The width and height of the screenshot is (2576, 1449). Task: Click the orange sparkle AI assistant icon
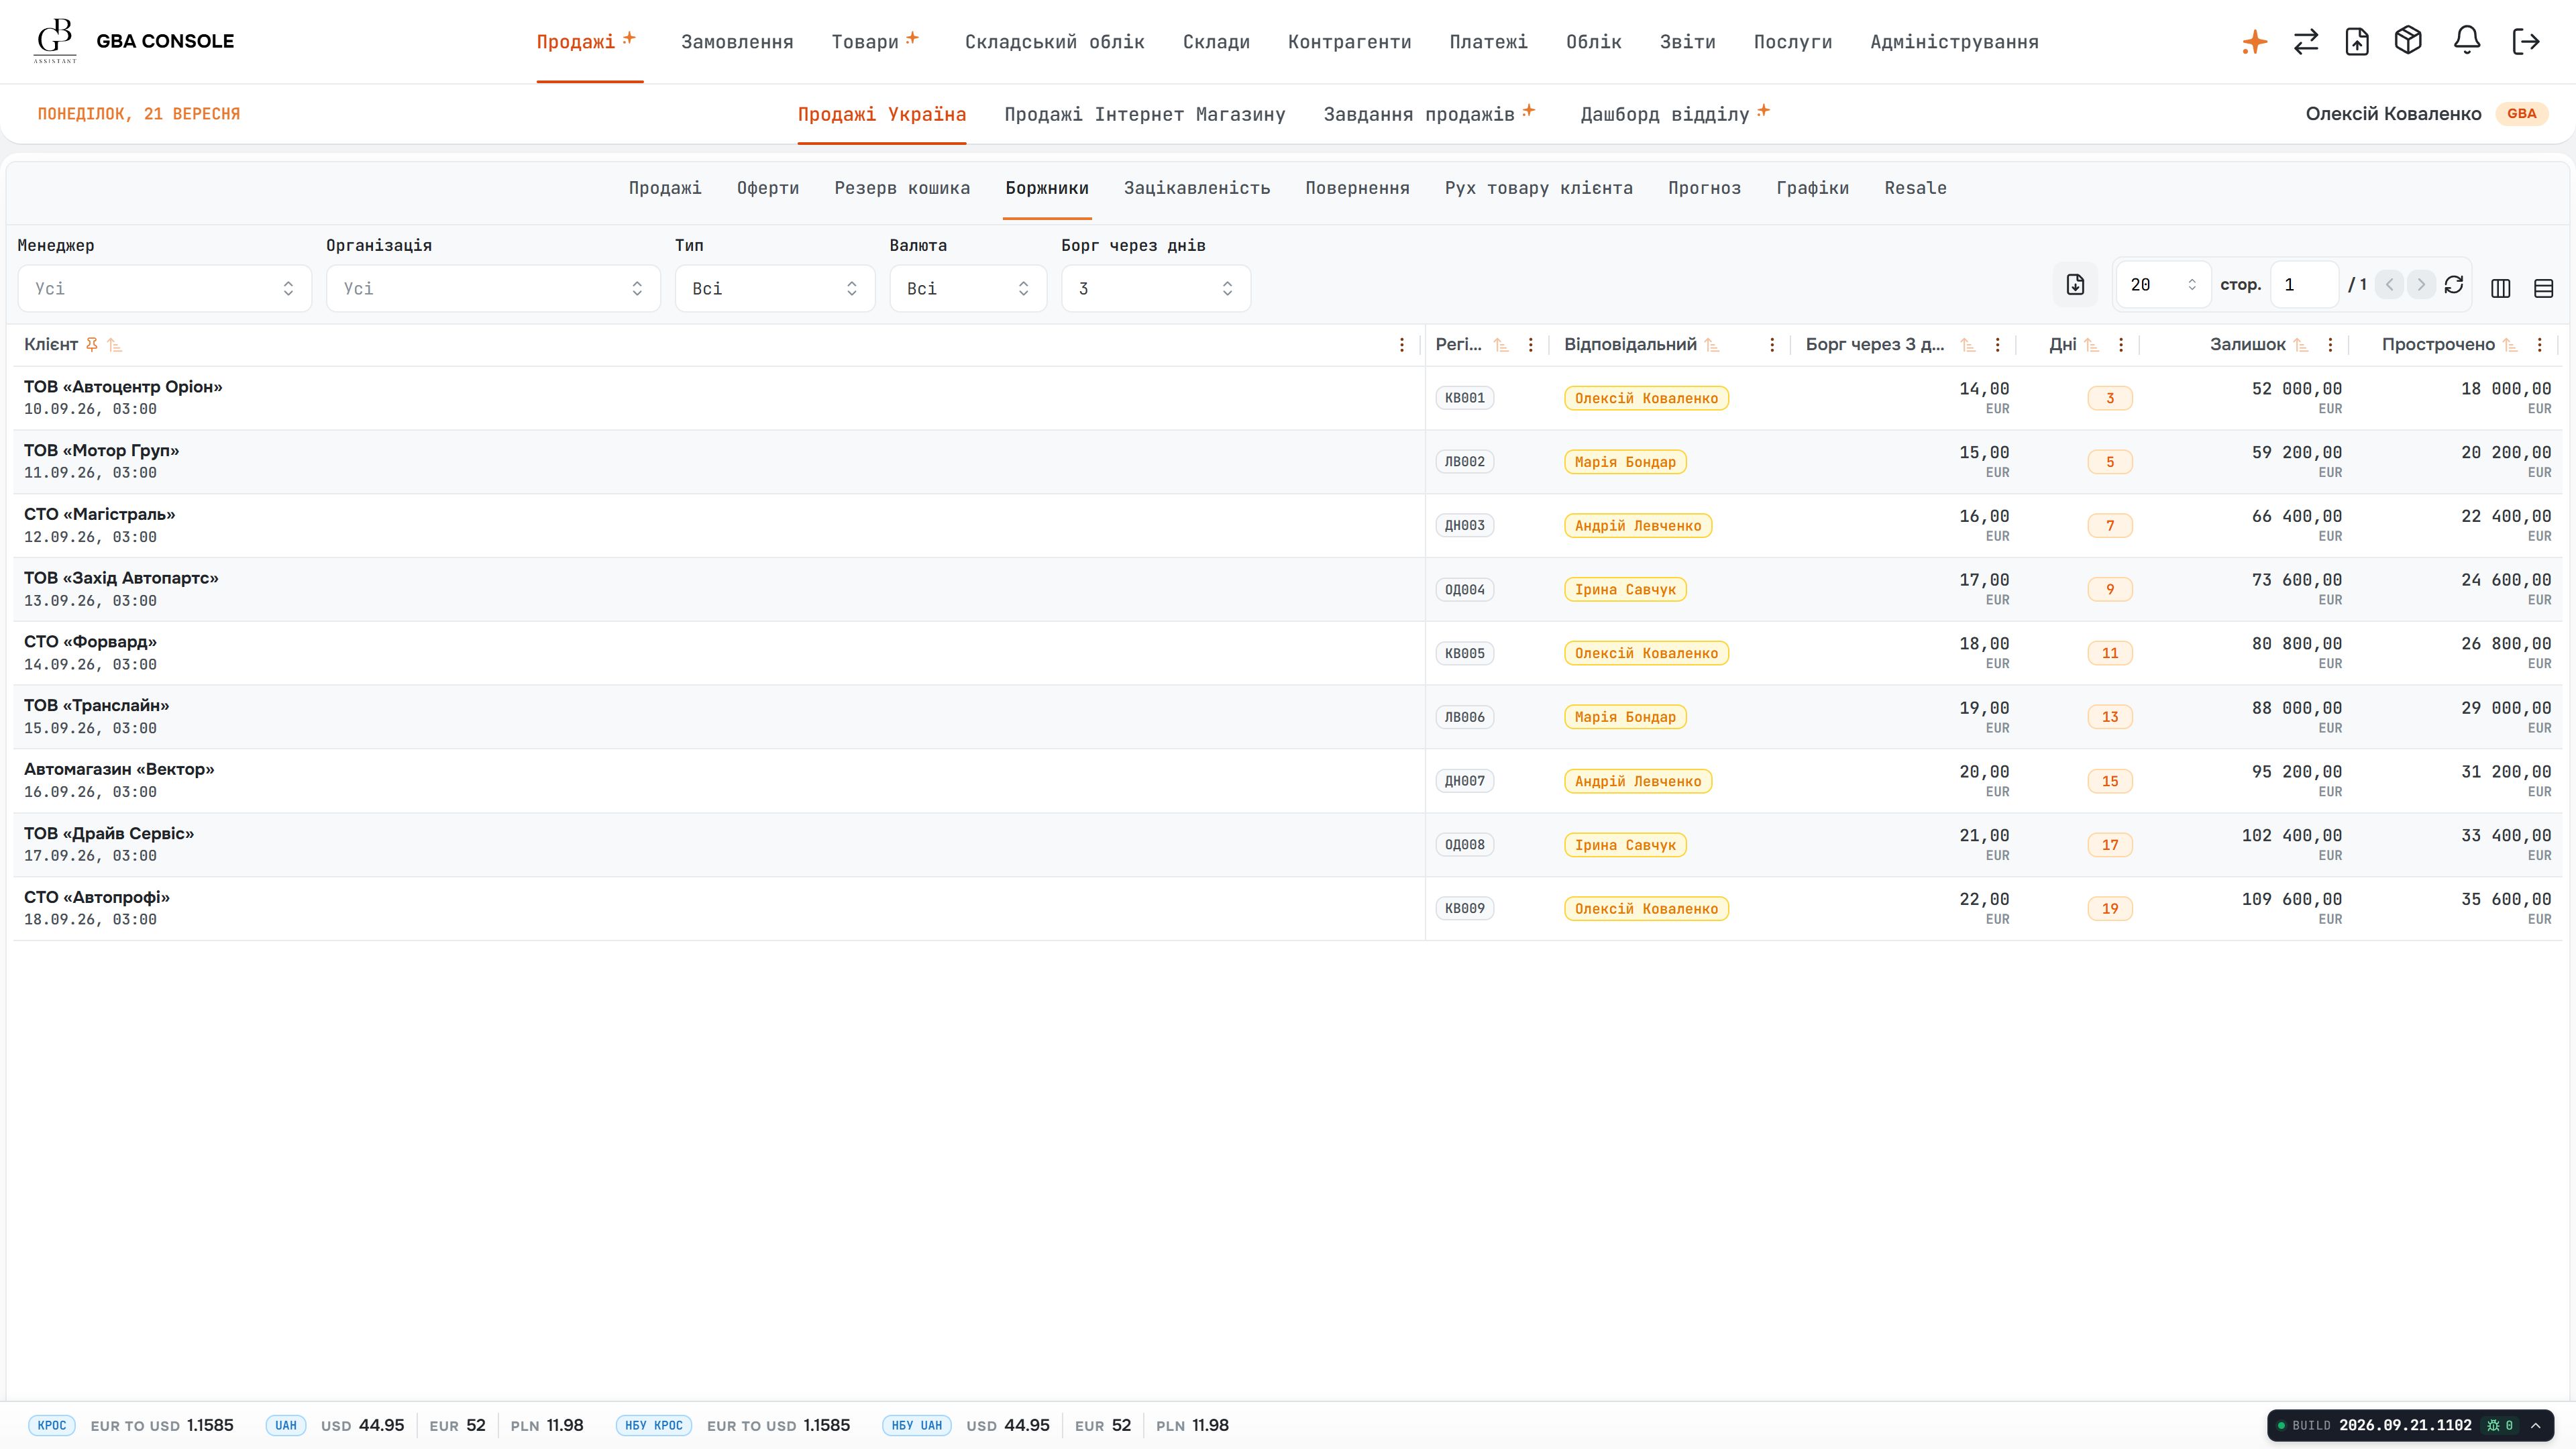2254,42
